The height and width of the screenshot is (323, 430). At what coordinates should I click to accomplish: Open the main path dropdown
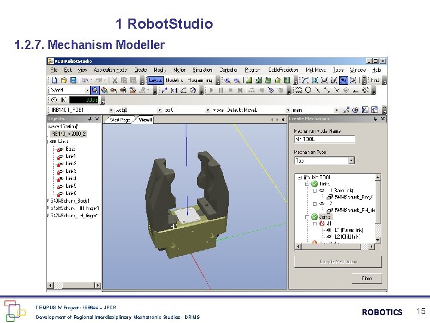pos(336,110)
